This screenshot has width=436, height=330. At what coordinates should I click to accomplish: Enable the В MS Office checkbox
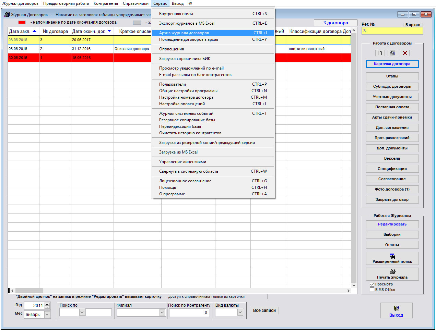click(x=372, y=290)
